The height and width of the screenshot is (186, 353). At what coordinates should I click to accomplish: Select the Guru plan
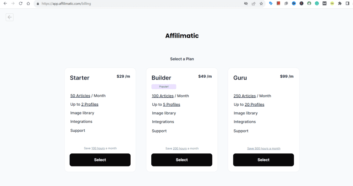(263, 160)
